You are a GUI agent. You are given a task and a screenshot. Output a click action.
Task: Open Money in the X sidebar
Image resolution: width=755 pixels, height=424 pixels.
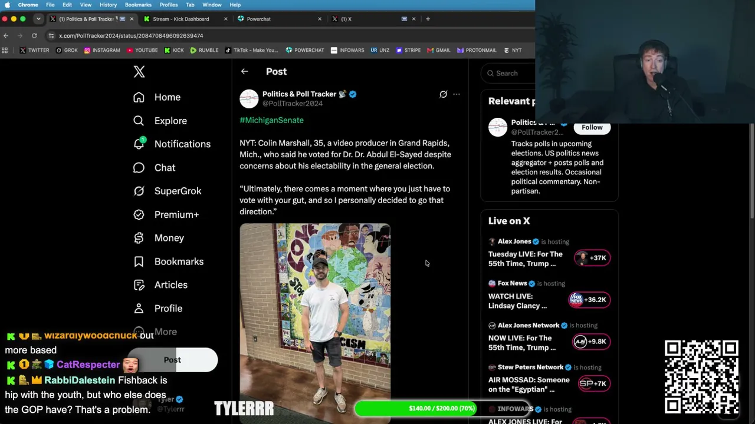tap(159, 238)
